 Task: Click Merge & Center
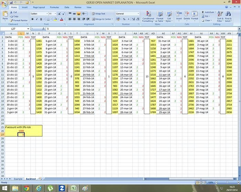pos(101,19)
